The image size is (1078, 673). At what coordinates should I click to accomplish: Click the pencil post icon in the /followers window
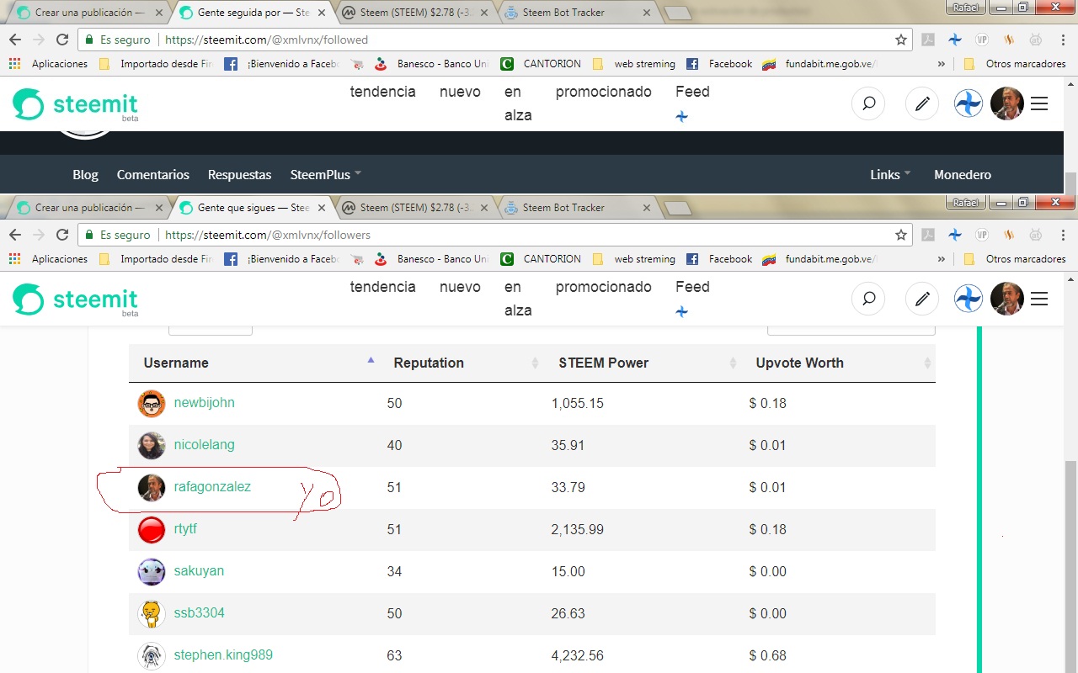922,299
